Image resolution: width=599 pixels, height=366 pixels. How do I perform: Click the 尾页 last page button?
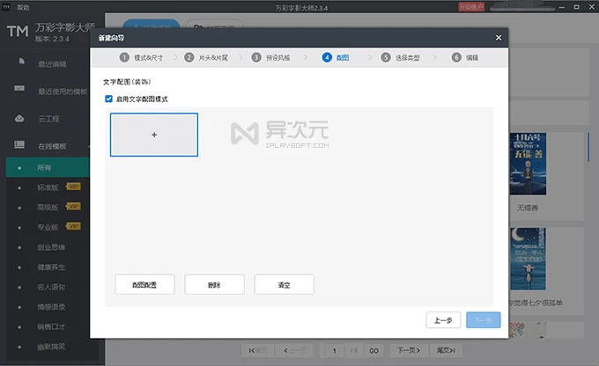[446, 350]
